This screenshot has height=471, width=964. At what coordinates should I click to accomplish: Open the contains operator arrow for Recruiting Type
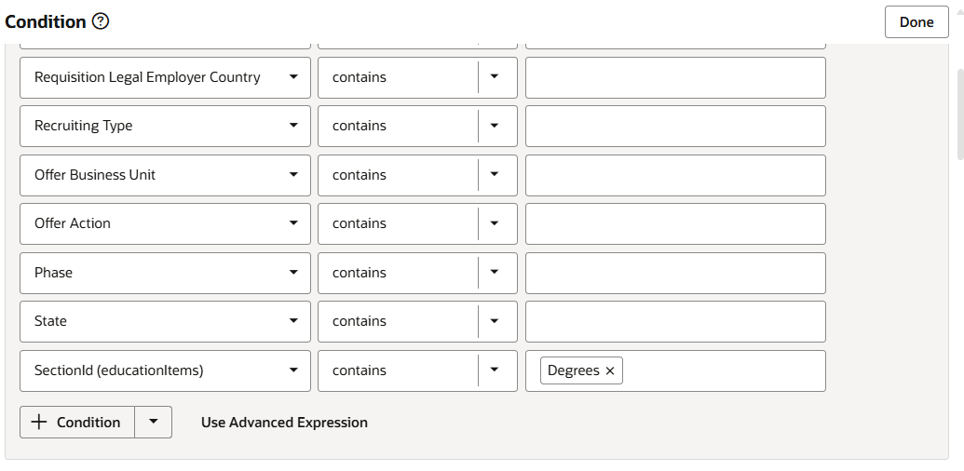[495, 126]
